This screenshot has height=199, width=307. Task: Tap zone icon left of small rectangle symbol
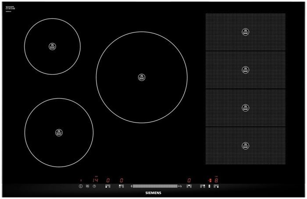[x=203, y=186]
